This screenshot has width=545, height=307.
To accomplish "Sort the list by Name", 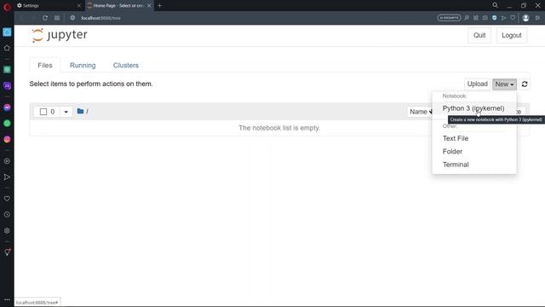I will (x=420, y=112).
